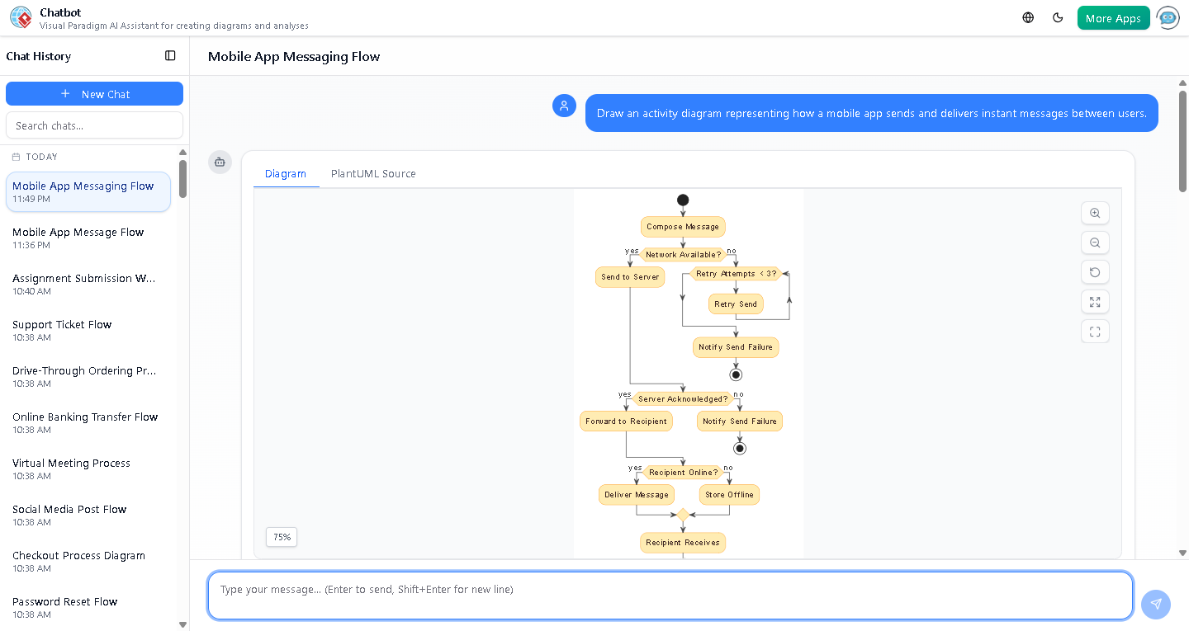Start a New Chat
Screen dimensions: 1189x631
coord(94,93)
